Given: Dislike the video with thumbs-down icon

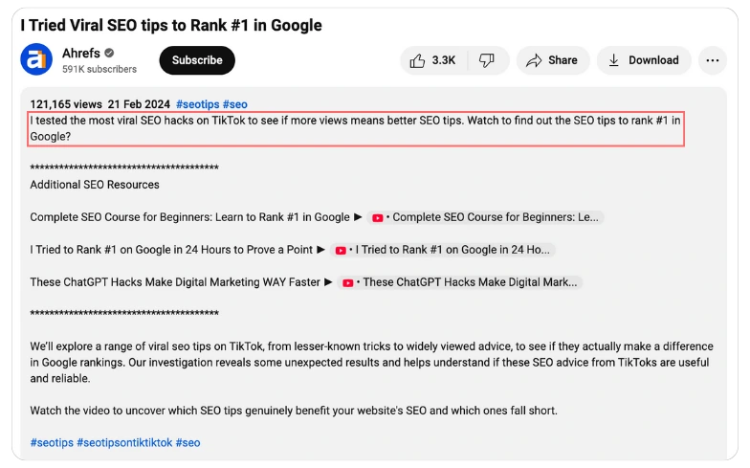Looking at the screenshot, I should coord(487,60).
